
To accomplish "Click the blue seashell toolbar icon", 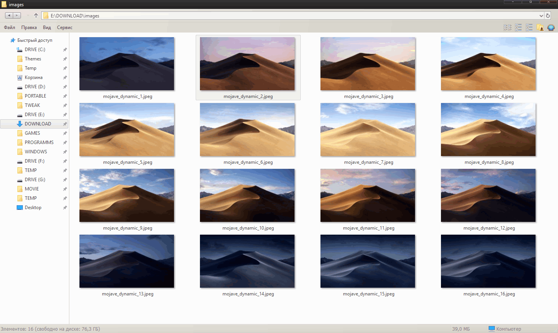I will (551, 27).
